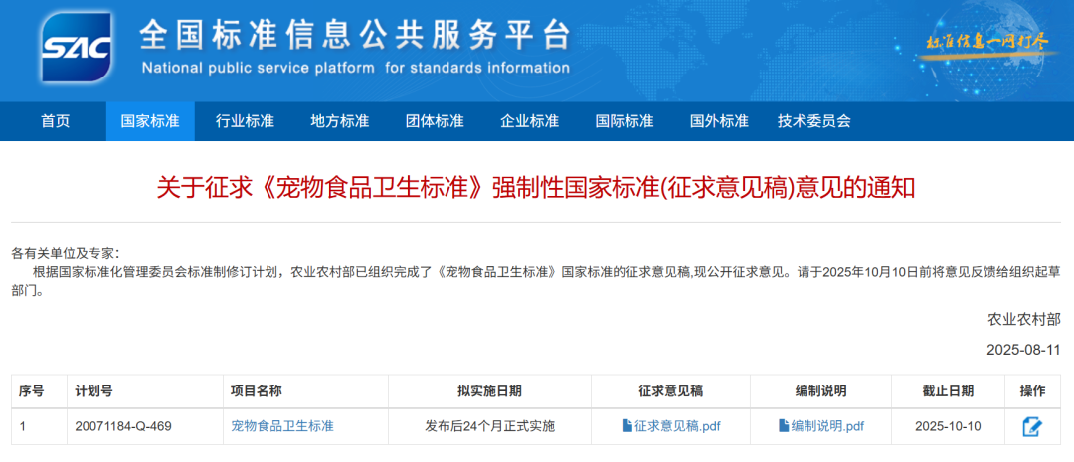Go to 首页 in navigation bar
The height and width of the screenshot is (462, 1074).
(x=56, y=122)
